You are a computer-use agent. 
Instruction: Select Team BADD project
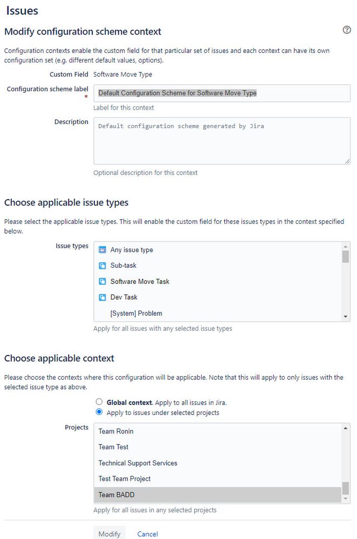tap(218, 495)
